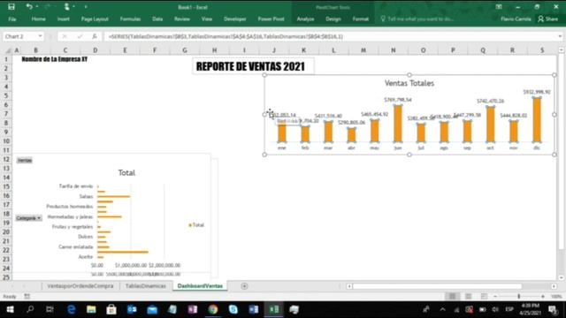Image resolution: width=566 pixels, height=318 pixels.
Task: Switch to the Data tab
Action: pos(157,19)
